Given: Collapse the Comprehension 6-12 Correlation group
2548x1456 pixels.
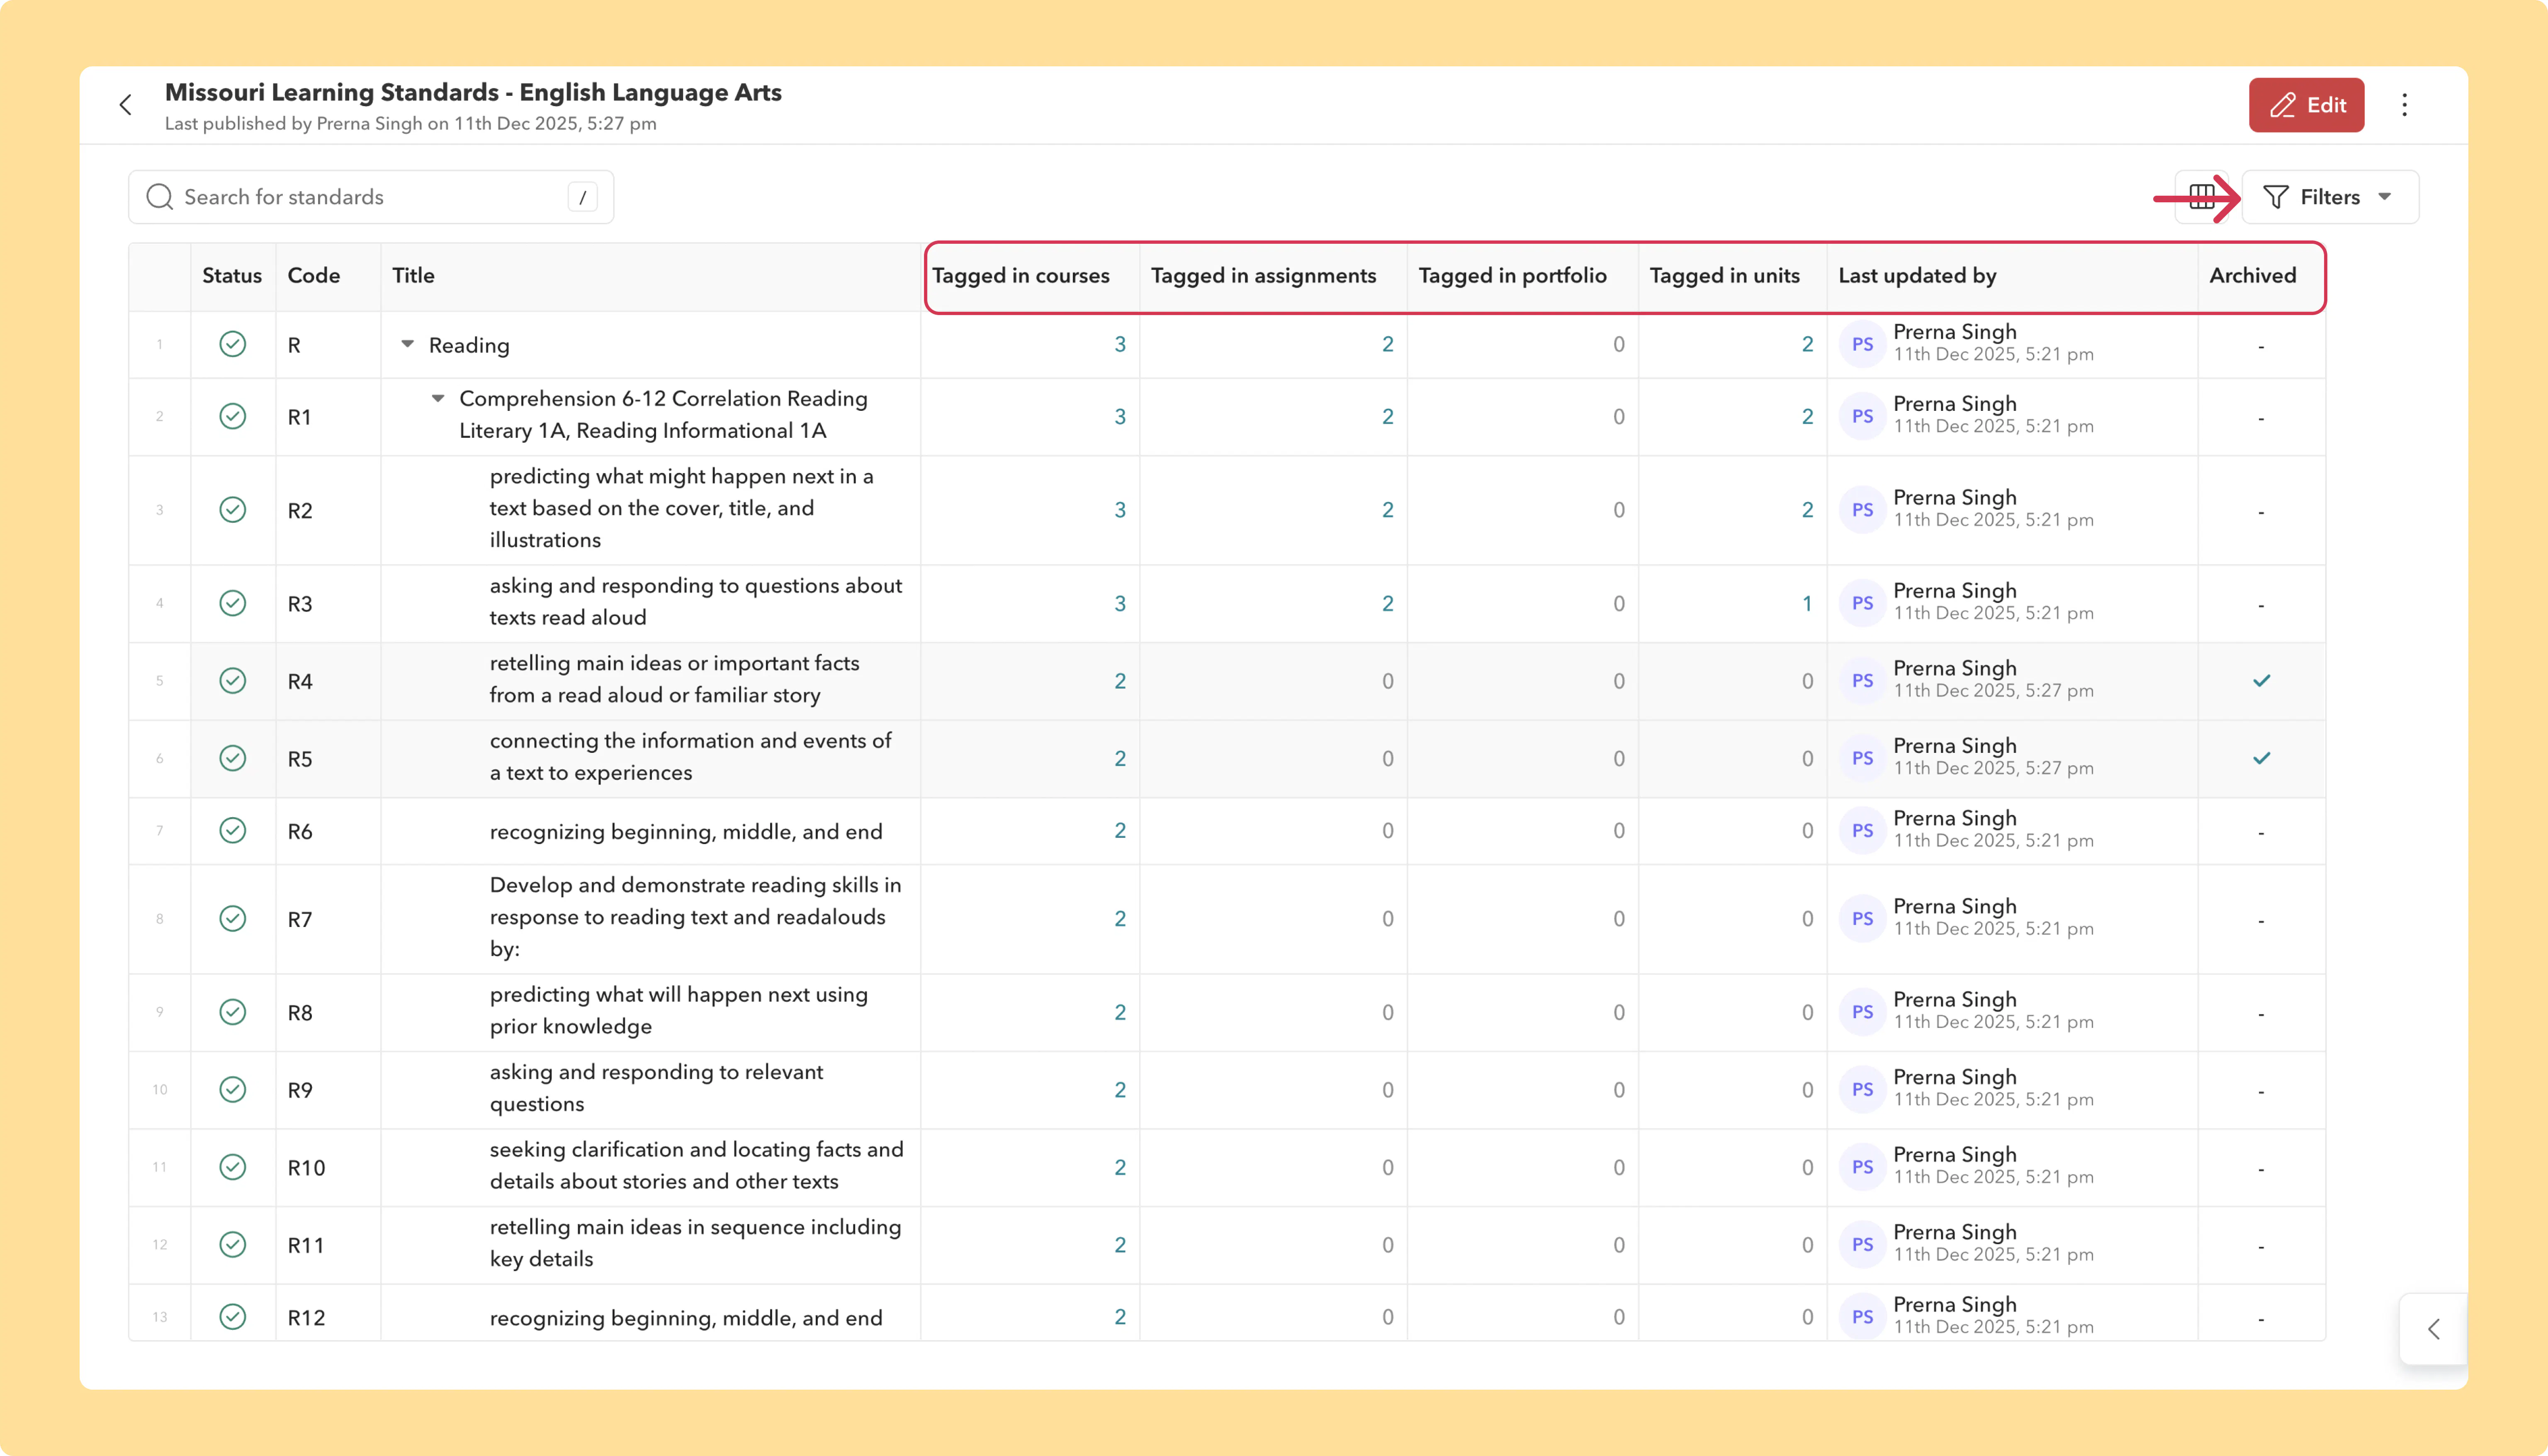Looking at the screenshot, I should (438, 399).
